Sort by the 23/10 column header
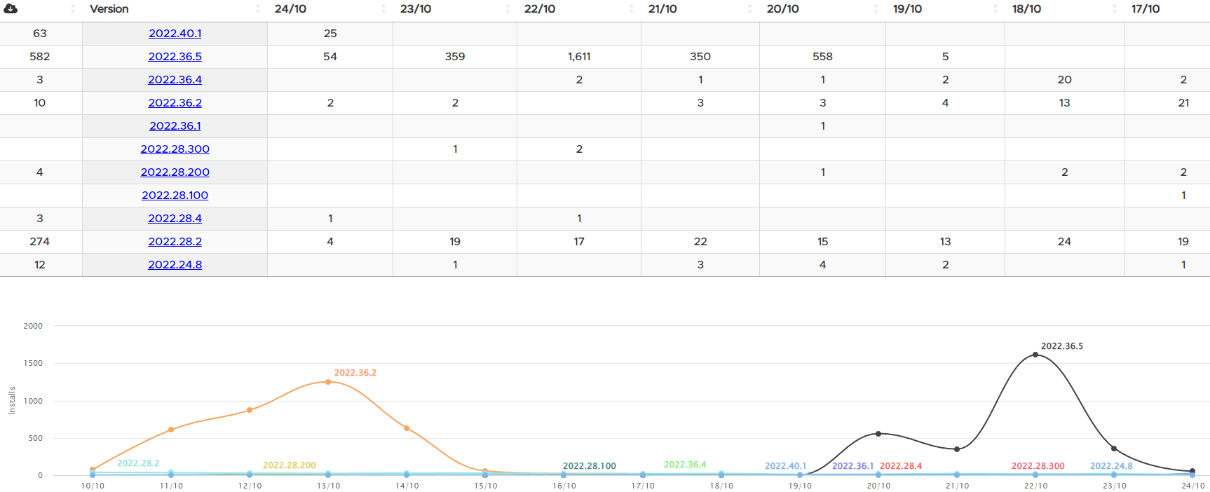The image size is (1210, 492). tap(416, 9)
